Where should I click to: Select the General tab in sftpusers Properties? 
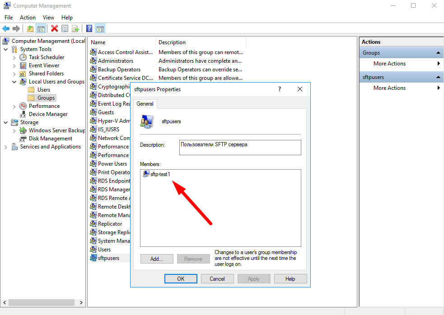(x=145, y=104)
